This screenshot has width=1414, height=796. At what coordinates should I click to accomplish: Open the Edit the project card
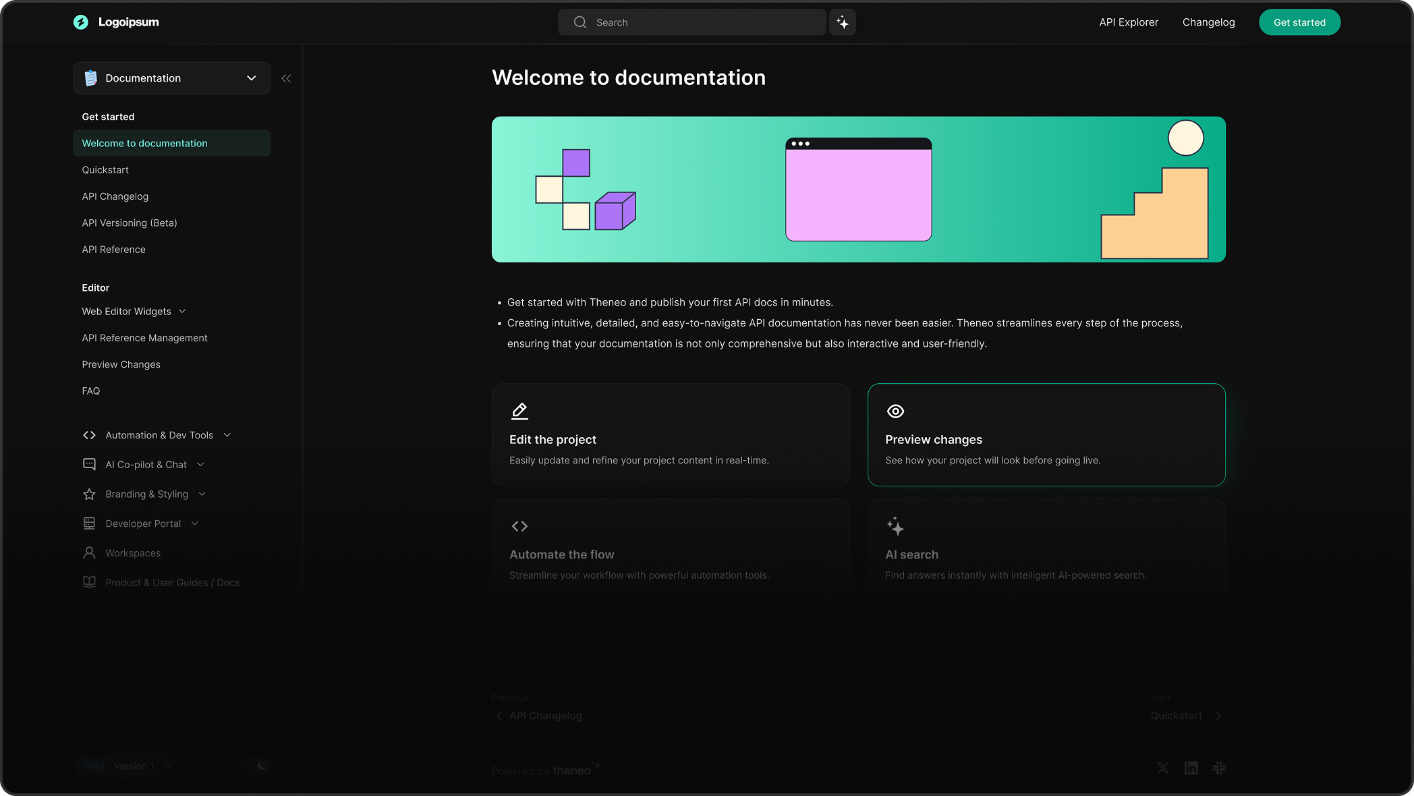(x=671, y=435)
